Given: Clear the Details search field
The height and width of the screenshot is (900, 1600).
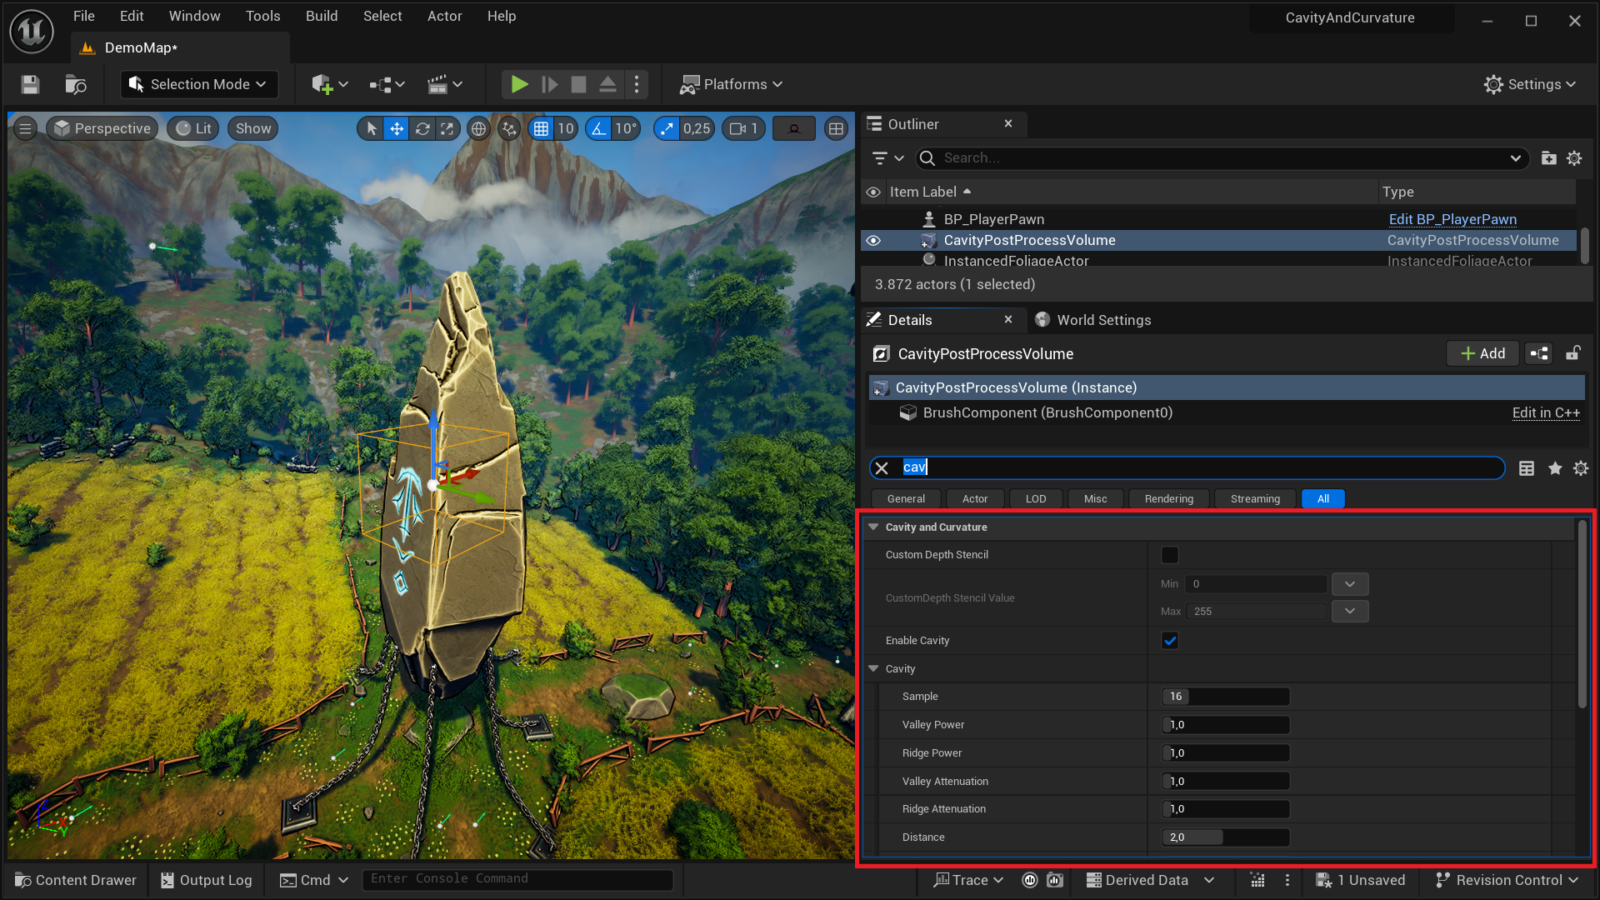Looking at the screenshot, I should (x=882, y=467).
